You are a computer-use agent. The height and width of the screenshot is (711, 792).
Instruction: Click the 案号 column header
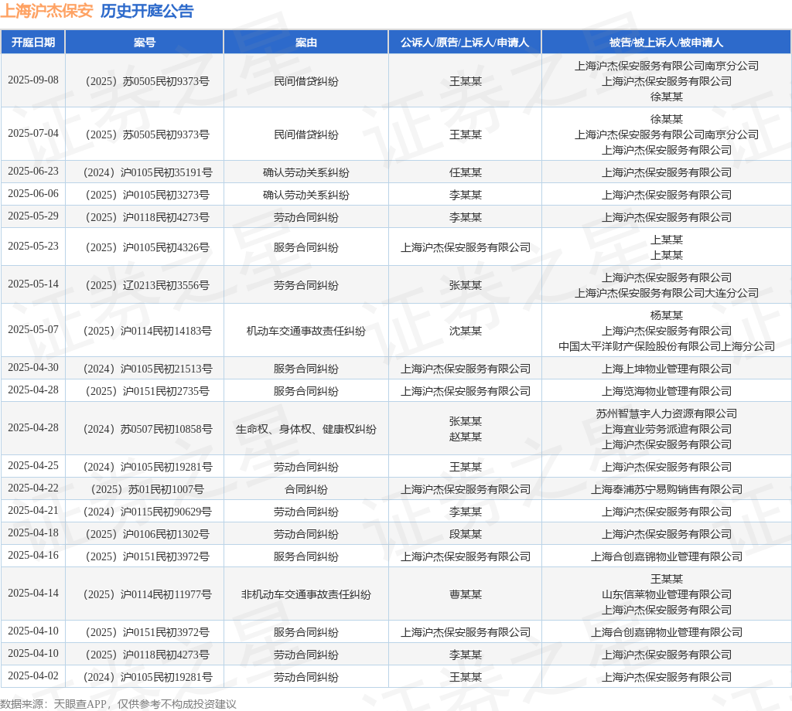(145, 43)
